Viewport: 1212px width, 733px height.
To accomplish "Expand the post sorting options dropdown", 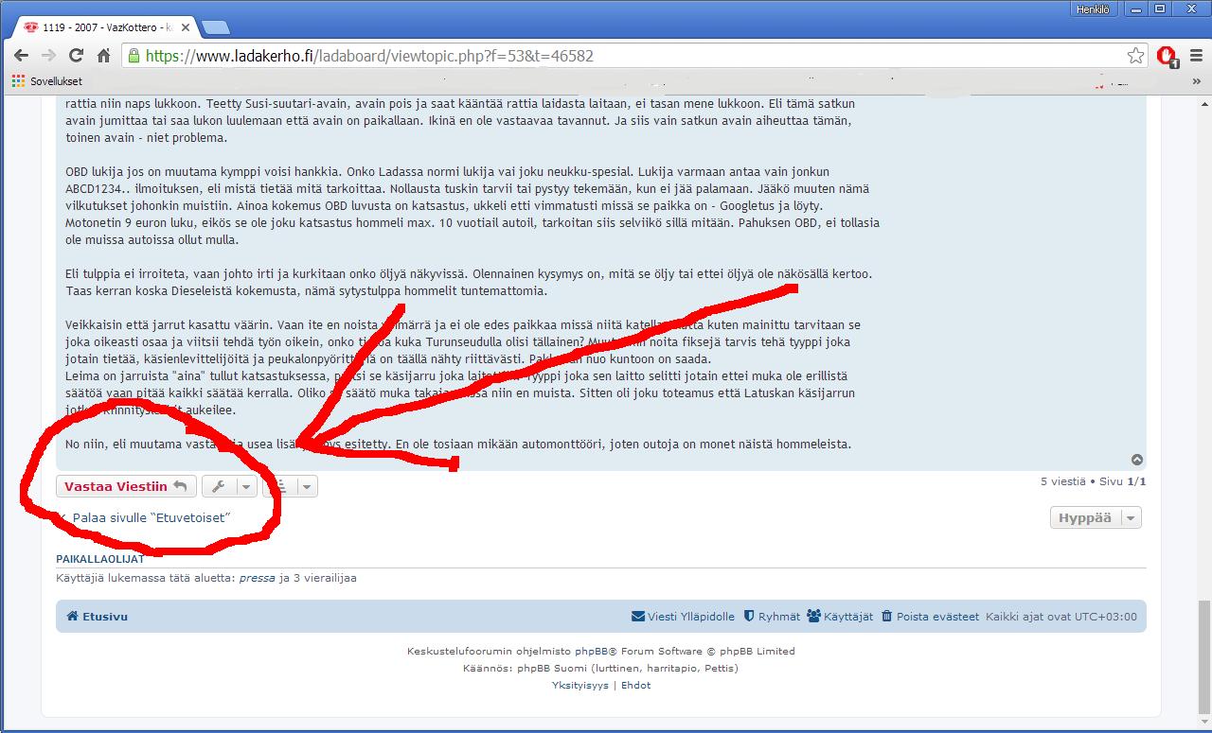I will 292,487.
